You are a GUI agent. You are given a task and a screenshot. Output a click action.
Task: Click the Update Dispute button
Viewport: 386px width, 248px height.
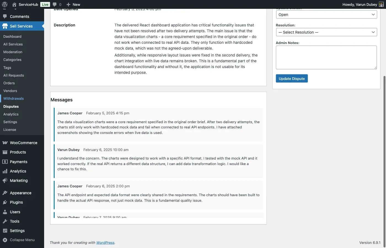292,79
